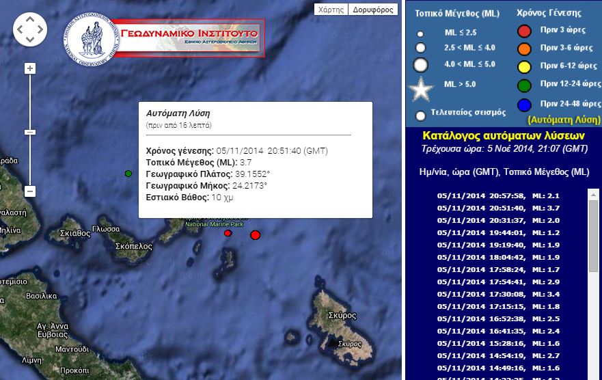Pan the map right with the arrow control

(40, 29)
